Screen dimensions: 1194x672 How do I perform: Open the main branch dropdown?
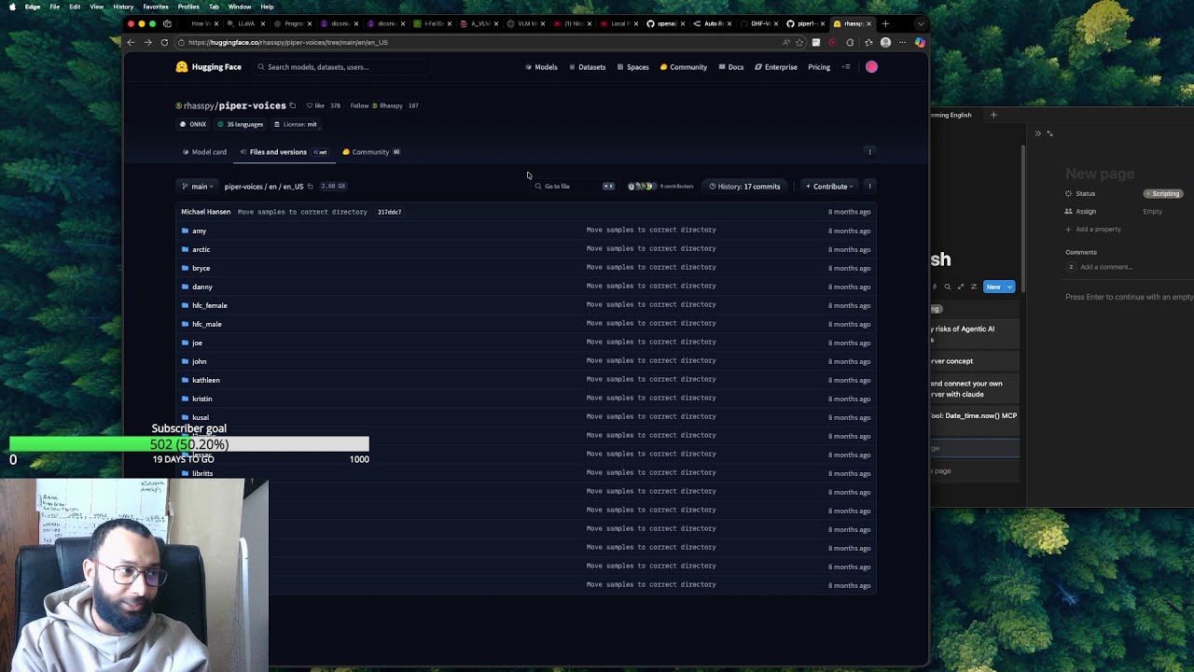tap(198, 187)
